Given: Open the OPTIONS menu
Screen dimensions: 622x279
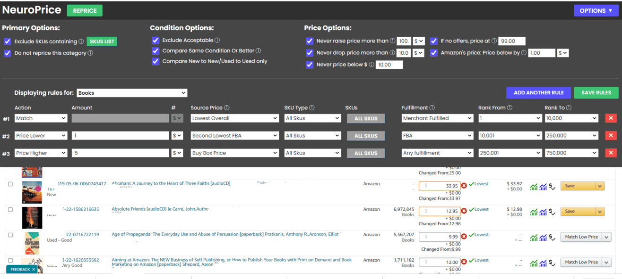Looking at the screenshot, I should (x=596, y=11).
